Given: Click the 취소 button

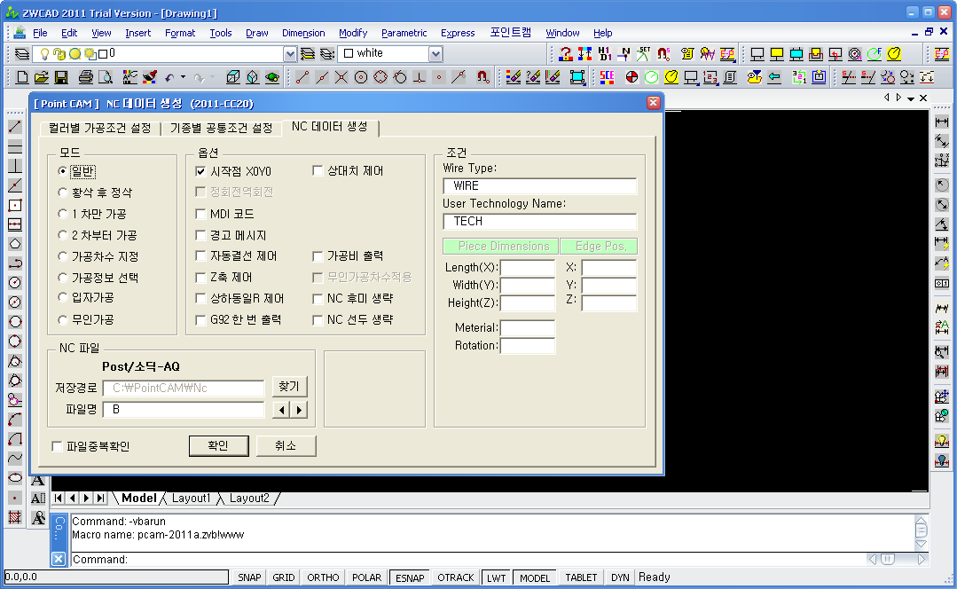Looking at the screenshot, I should pyautogui.click(x=286, y=445).
